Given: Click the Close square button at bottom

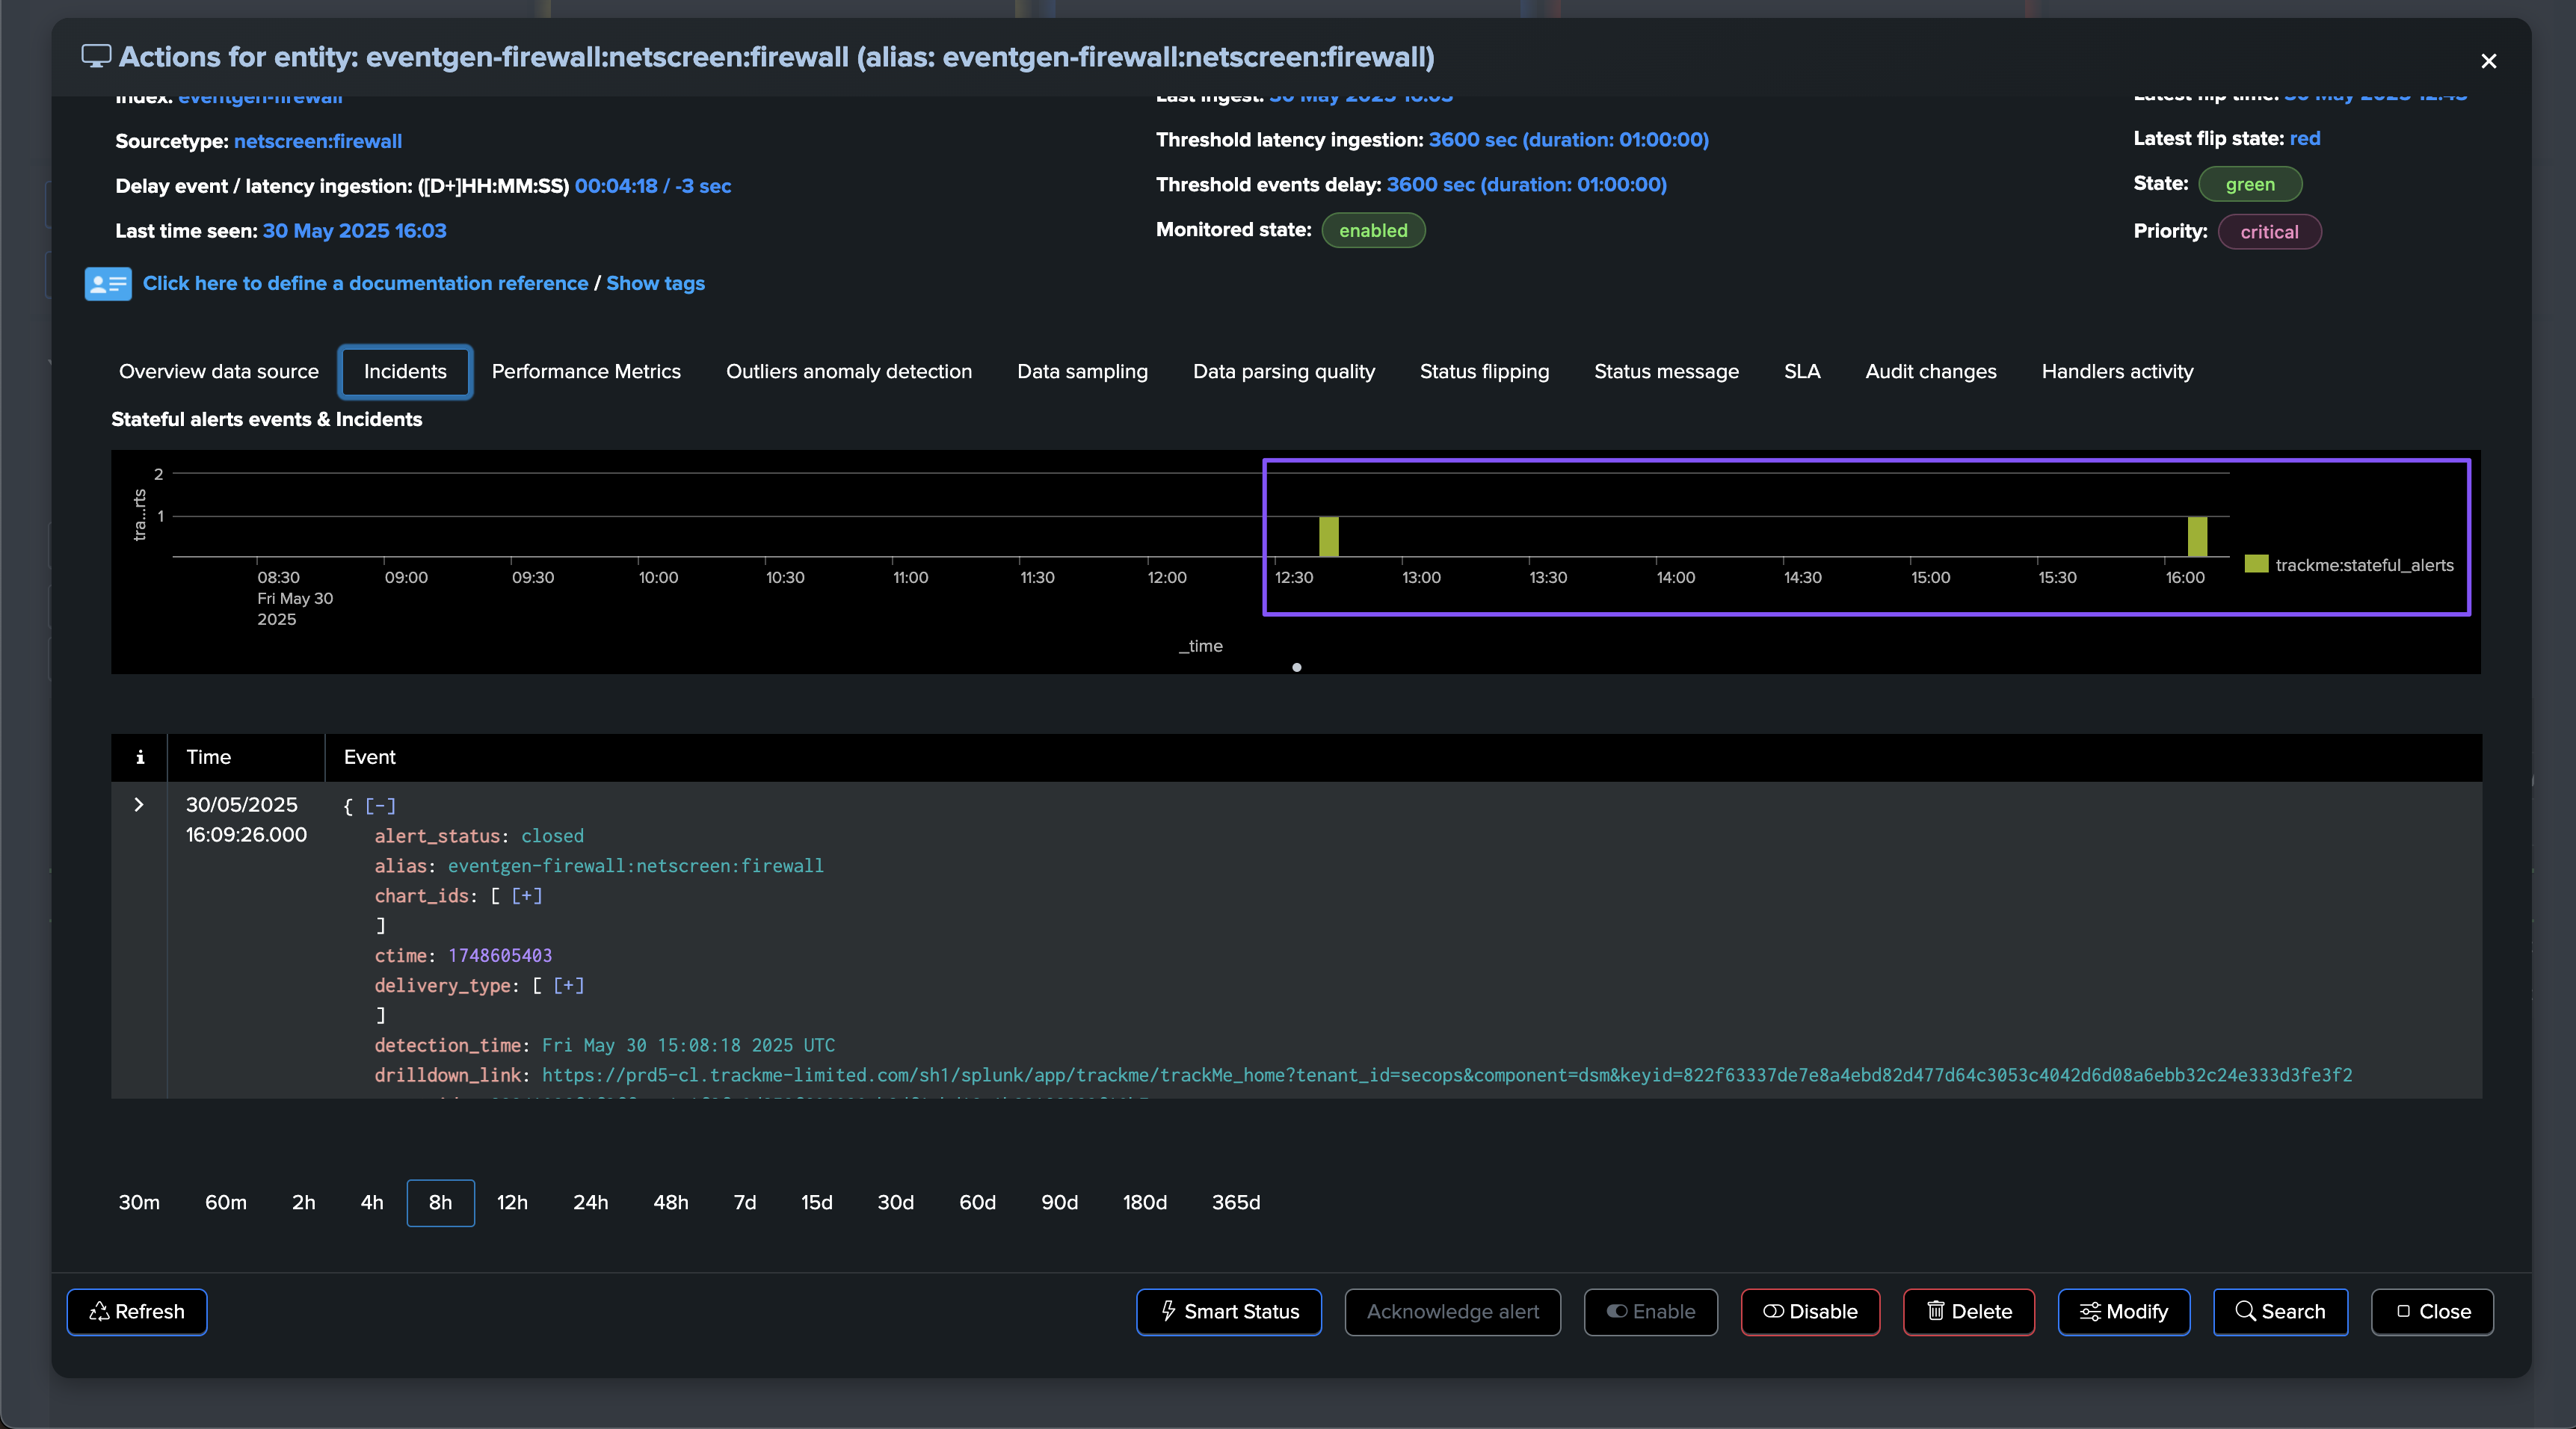Looking at the screenshot, I should (2431, 1311).
